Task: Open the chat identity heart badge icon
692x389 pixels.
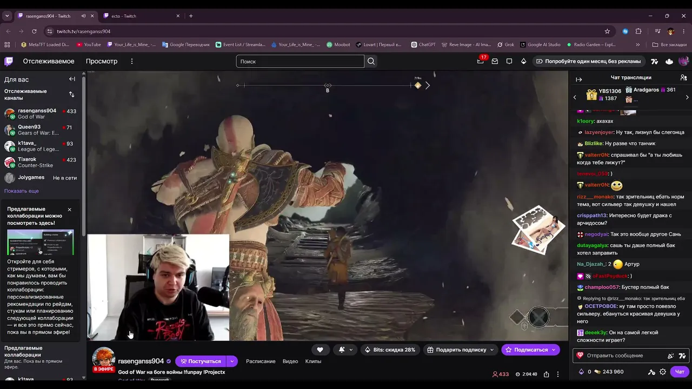Action: [x=580, y=356]
